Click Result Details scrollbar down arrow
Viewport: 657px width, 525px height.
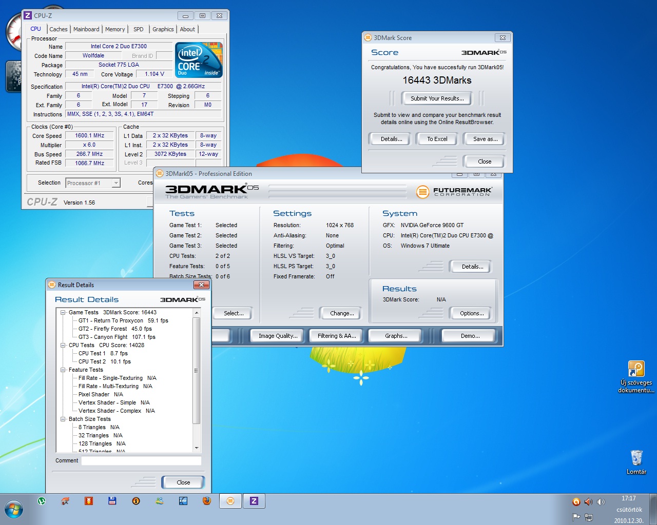point(196,448)
